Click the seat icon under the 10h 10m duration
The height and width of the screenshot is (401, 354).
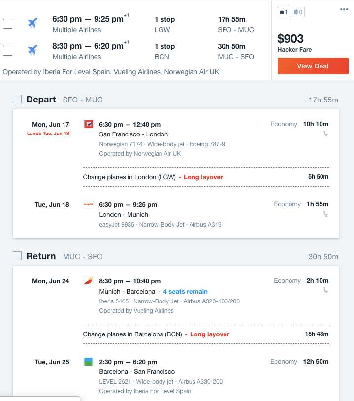[x=326, y=133]
